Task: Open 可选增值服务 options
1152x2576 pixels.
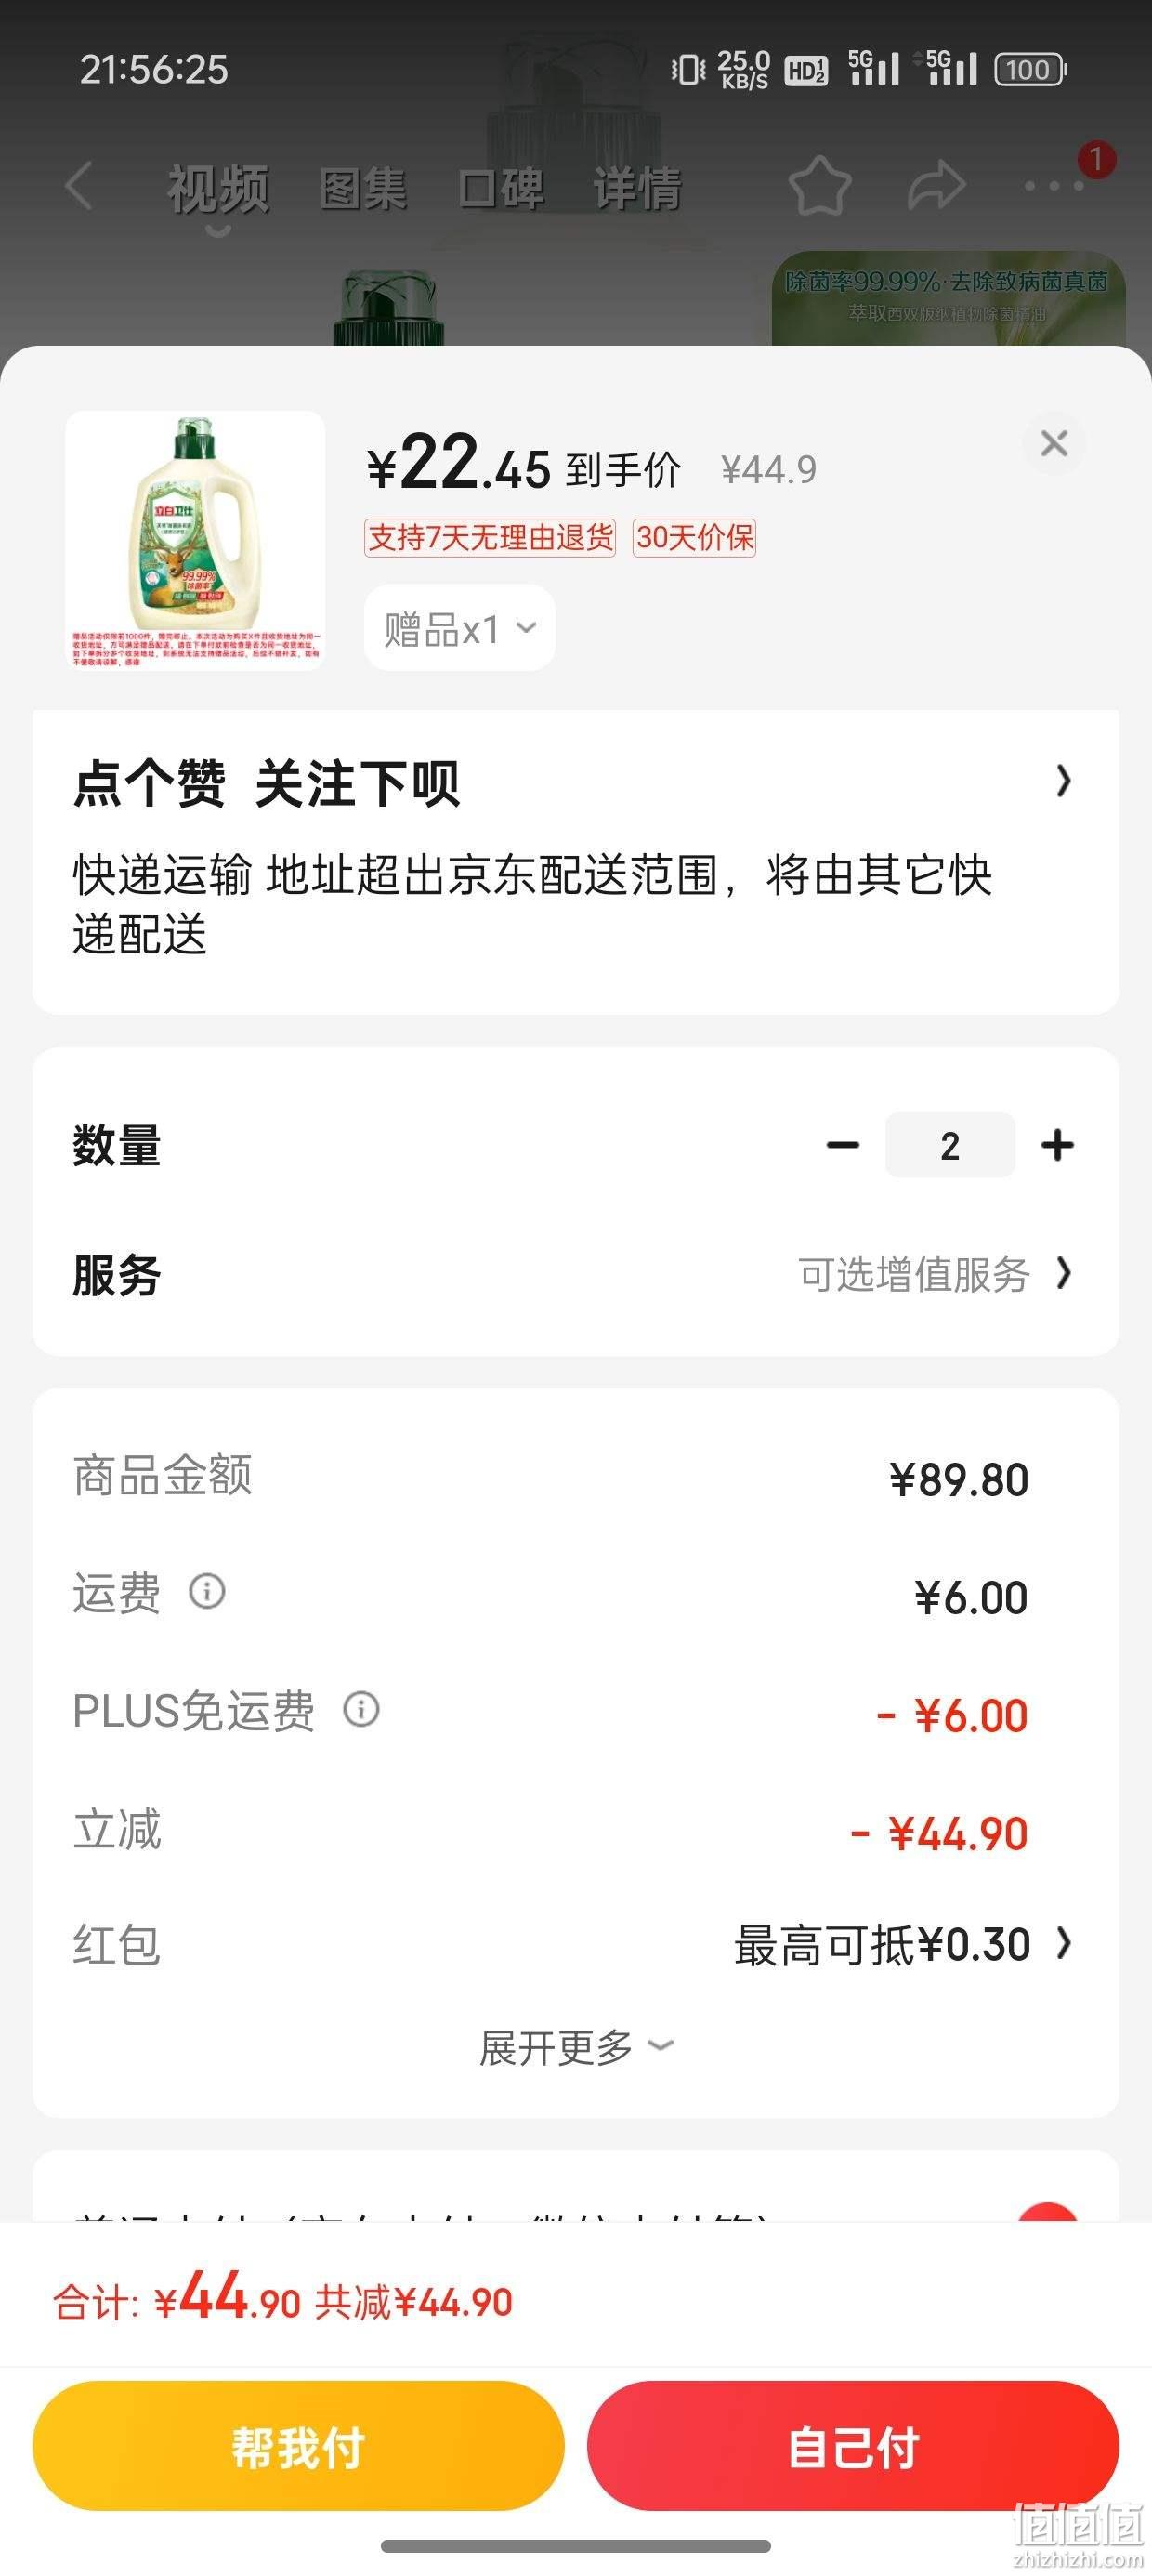Action: point(935,1274)
